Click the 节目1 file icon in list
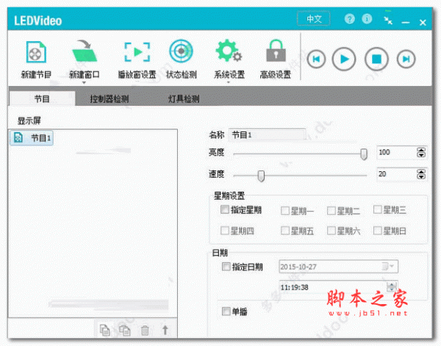Image resolution: width=441 pixels, height=346 pixels. (18, 137)
